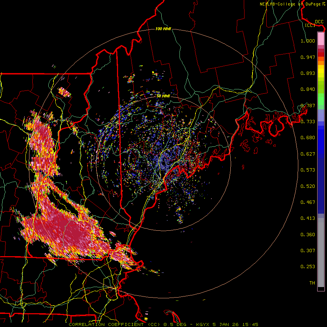Select the 0.787 scale value
This screenshot has height=327, width=327.
pyautogui.click(x=308, y=105)
